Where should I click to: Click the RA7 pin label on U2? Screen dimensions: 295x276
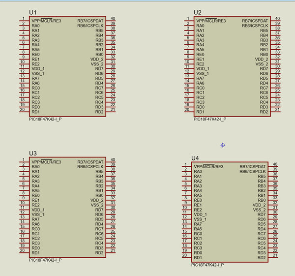click(201, 78)
